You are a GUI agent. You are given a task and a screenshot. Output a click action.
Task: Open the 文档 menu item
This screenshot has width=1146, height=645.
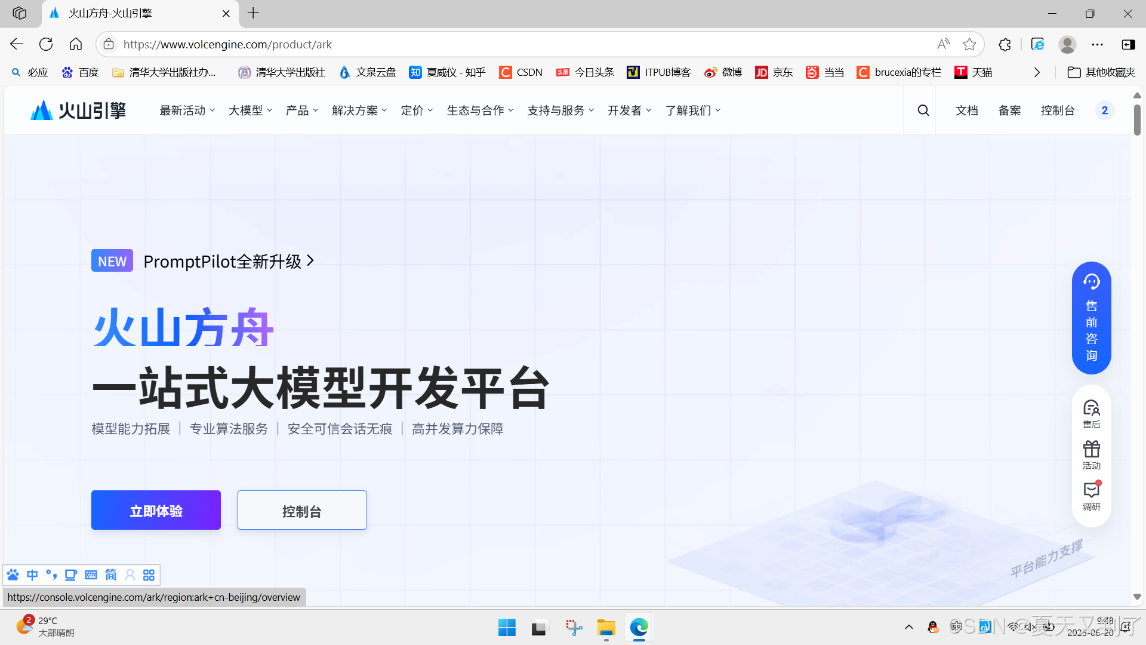click(x=966, y=110)
